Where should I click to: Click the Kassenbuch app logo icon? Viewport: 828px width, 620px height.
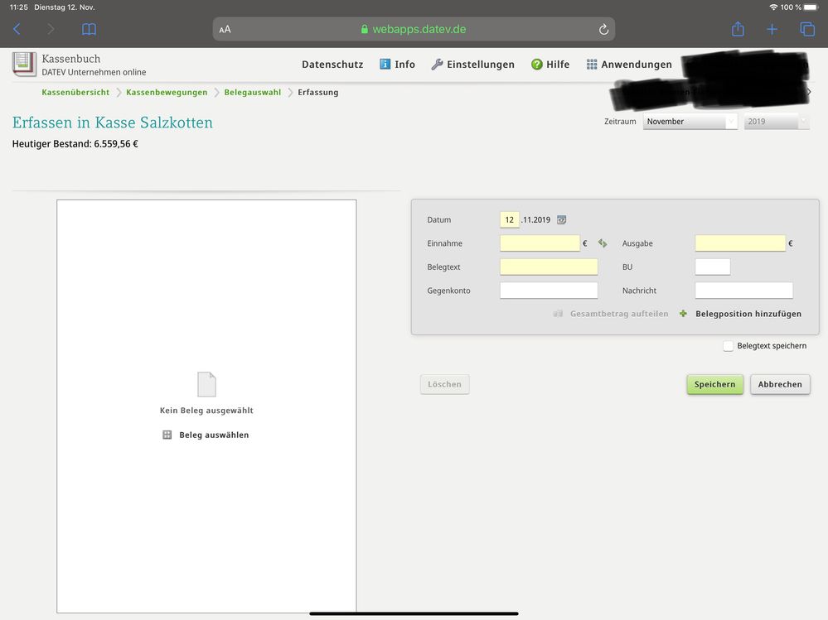24,65
